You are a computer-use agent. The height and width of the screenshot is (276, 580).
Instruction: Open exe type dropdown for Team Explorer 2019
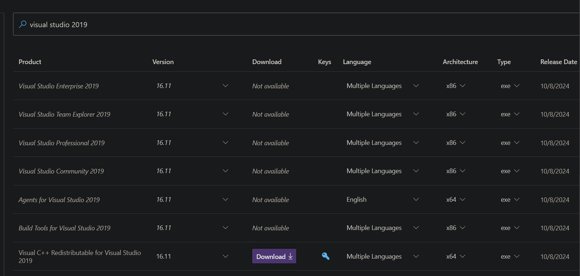tap(510, 114)
